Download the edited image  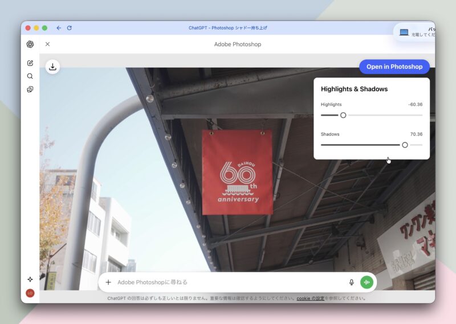point(52,67)
